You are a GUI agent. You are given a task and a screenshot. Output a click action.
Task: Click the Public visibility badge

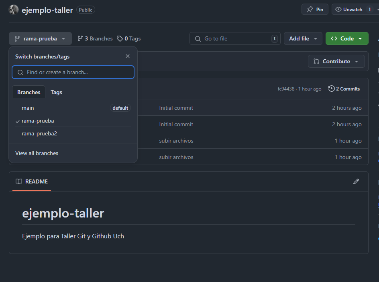tap(86, 10)
